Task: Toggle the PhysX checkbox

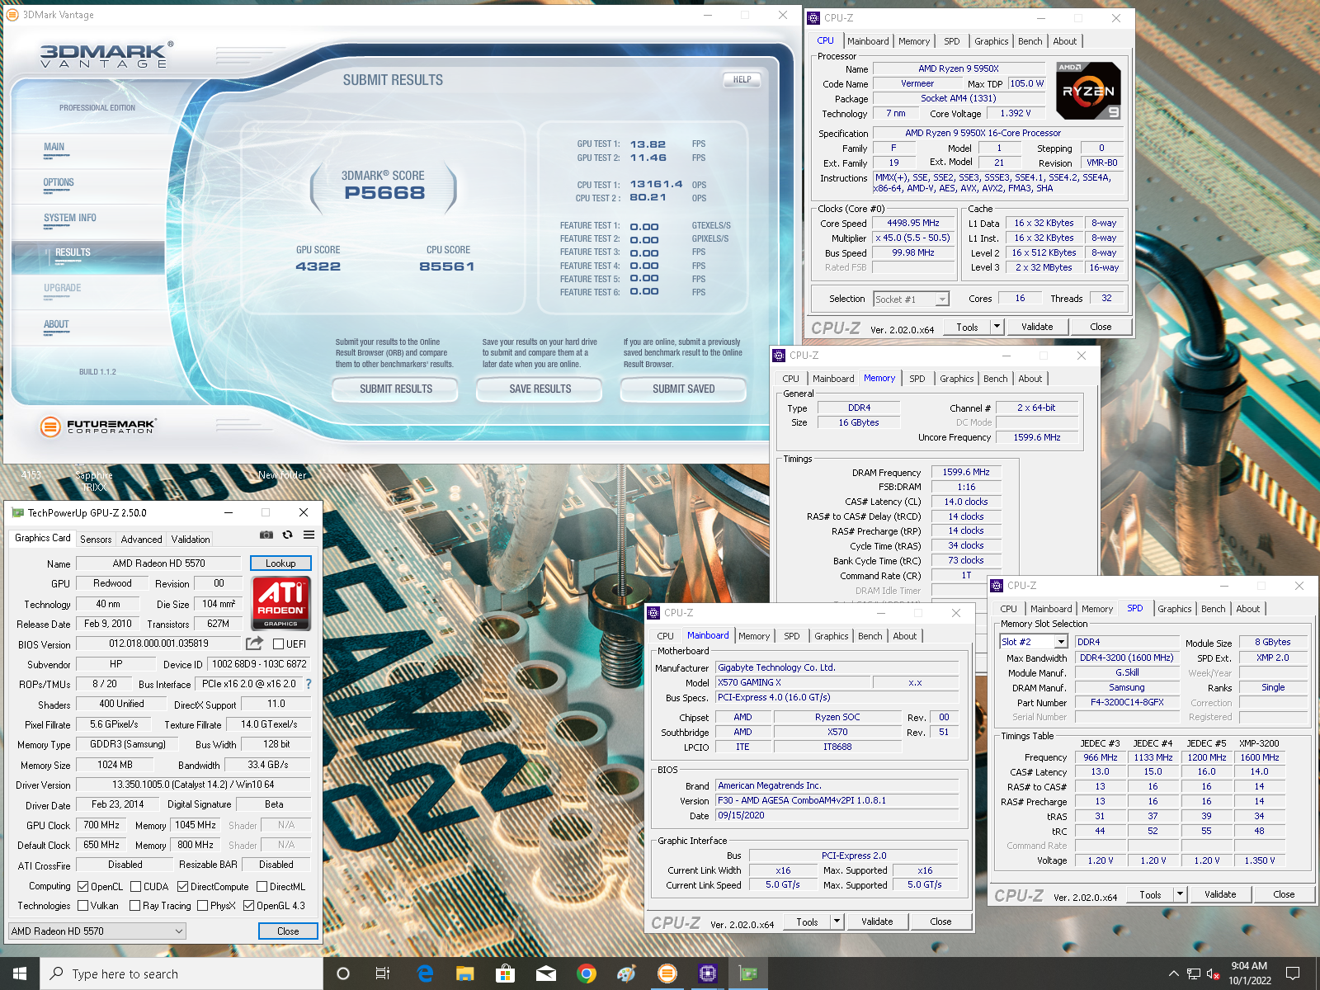Action: [202, 906]
